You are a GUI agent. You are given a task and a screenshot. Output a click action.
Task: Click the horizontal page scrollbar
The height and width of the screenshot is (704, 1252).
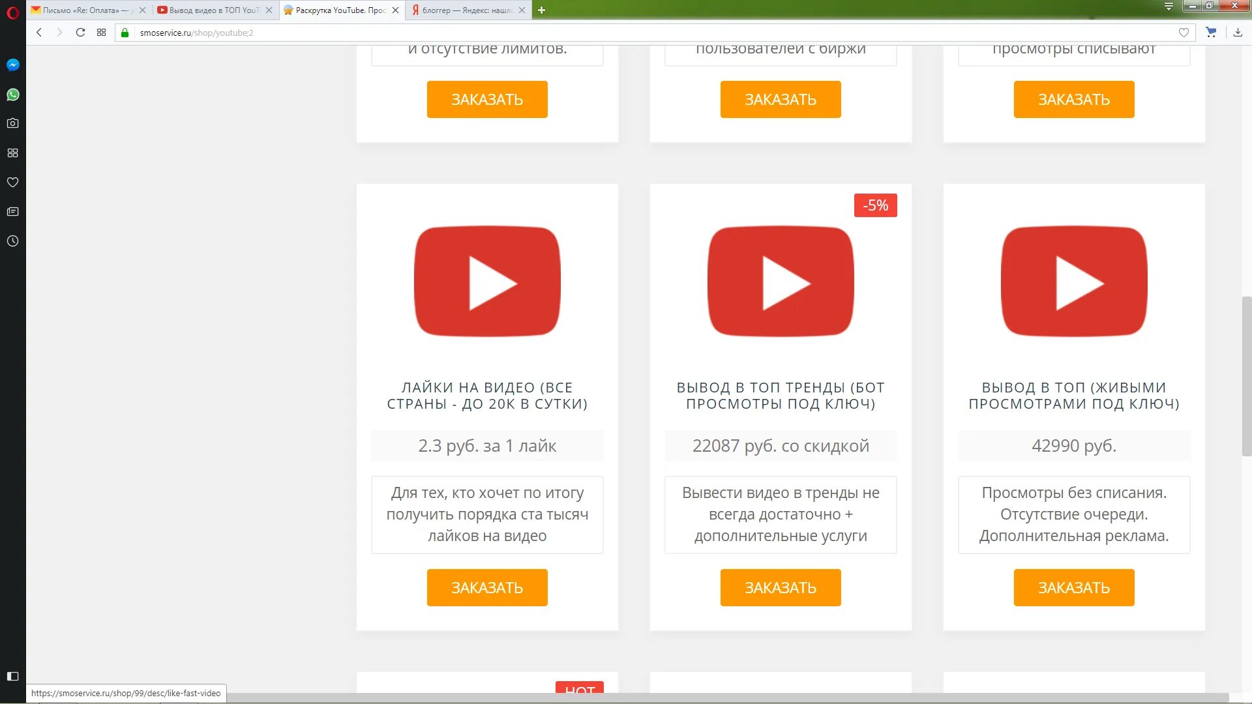click(x=727, y=698)
